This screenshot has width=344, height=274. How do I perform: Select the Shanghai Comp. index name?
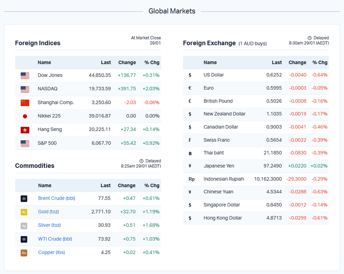click(56, 103)
